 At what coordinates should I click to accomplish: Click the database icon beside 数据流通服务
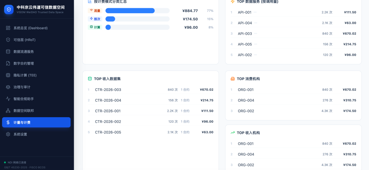8,52
